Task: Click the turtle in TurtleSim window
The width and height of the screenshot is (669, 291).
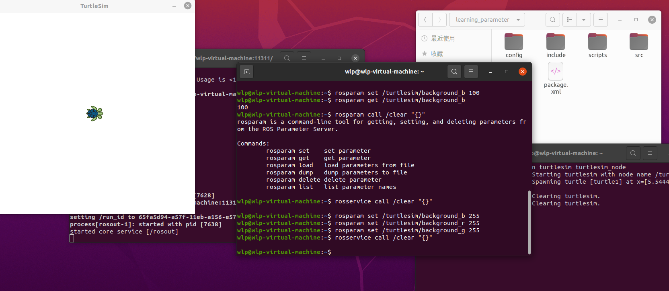Action: (94, 114)
